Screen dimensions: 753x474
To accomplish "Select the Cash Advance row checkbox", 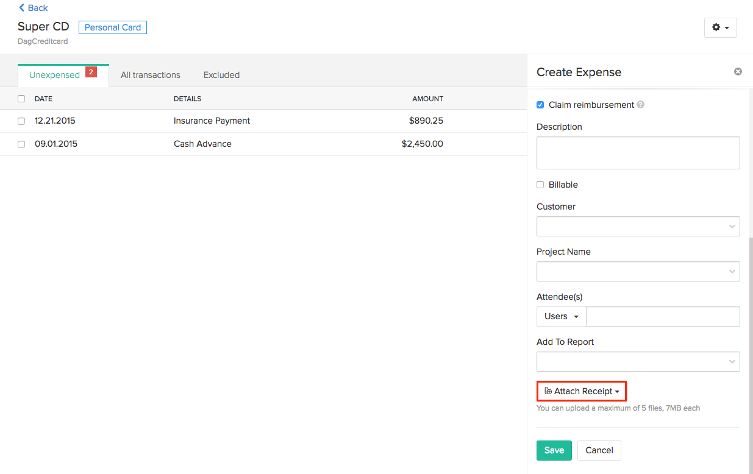I will click(x=21, y=144).
